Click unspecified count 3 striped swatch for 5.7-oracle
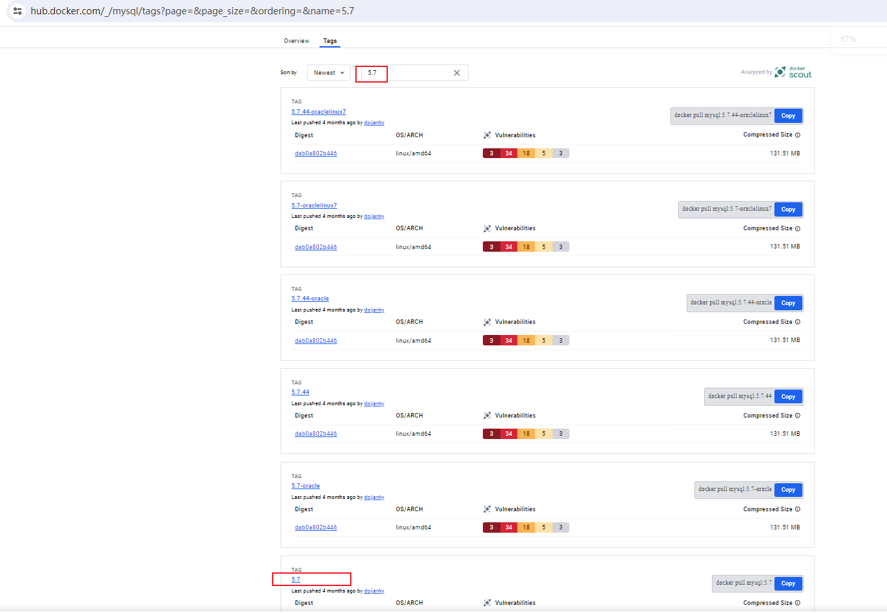887x614 pixels. coord(561,527)
